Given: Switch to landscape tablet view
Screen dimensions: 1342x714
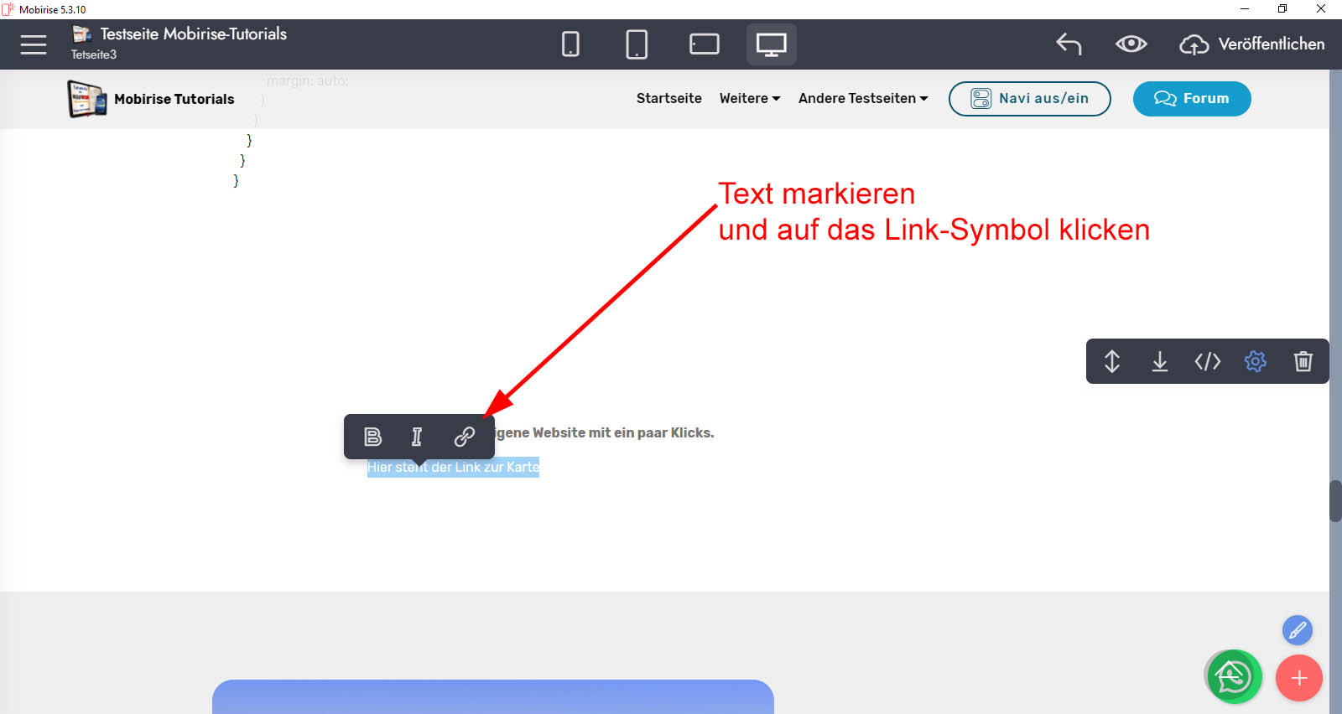Looking at the screenshot, I should (704, 44).
